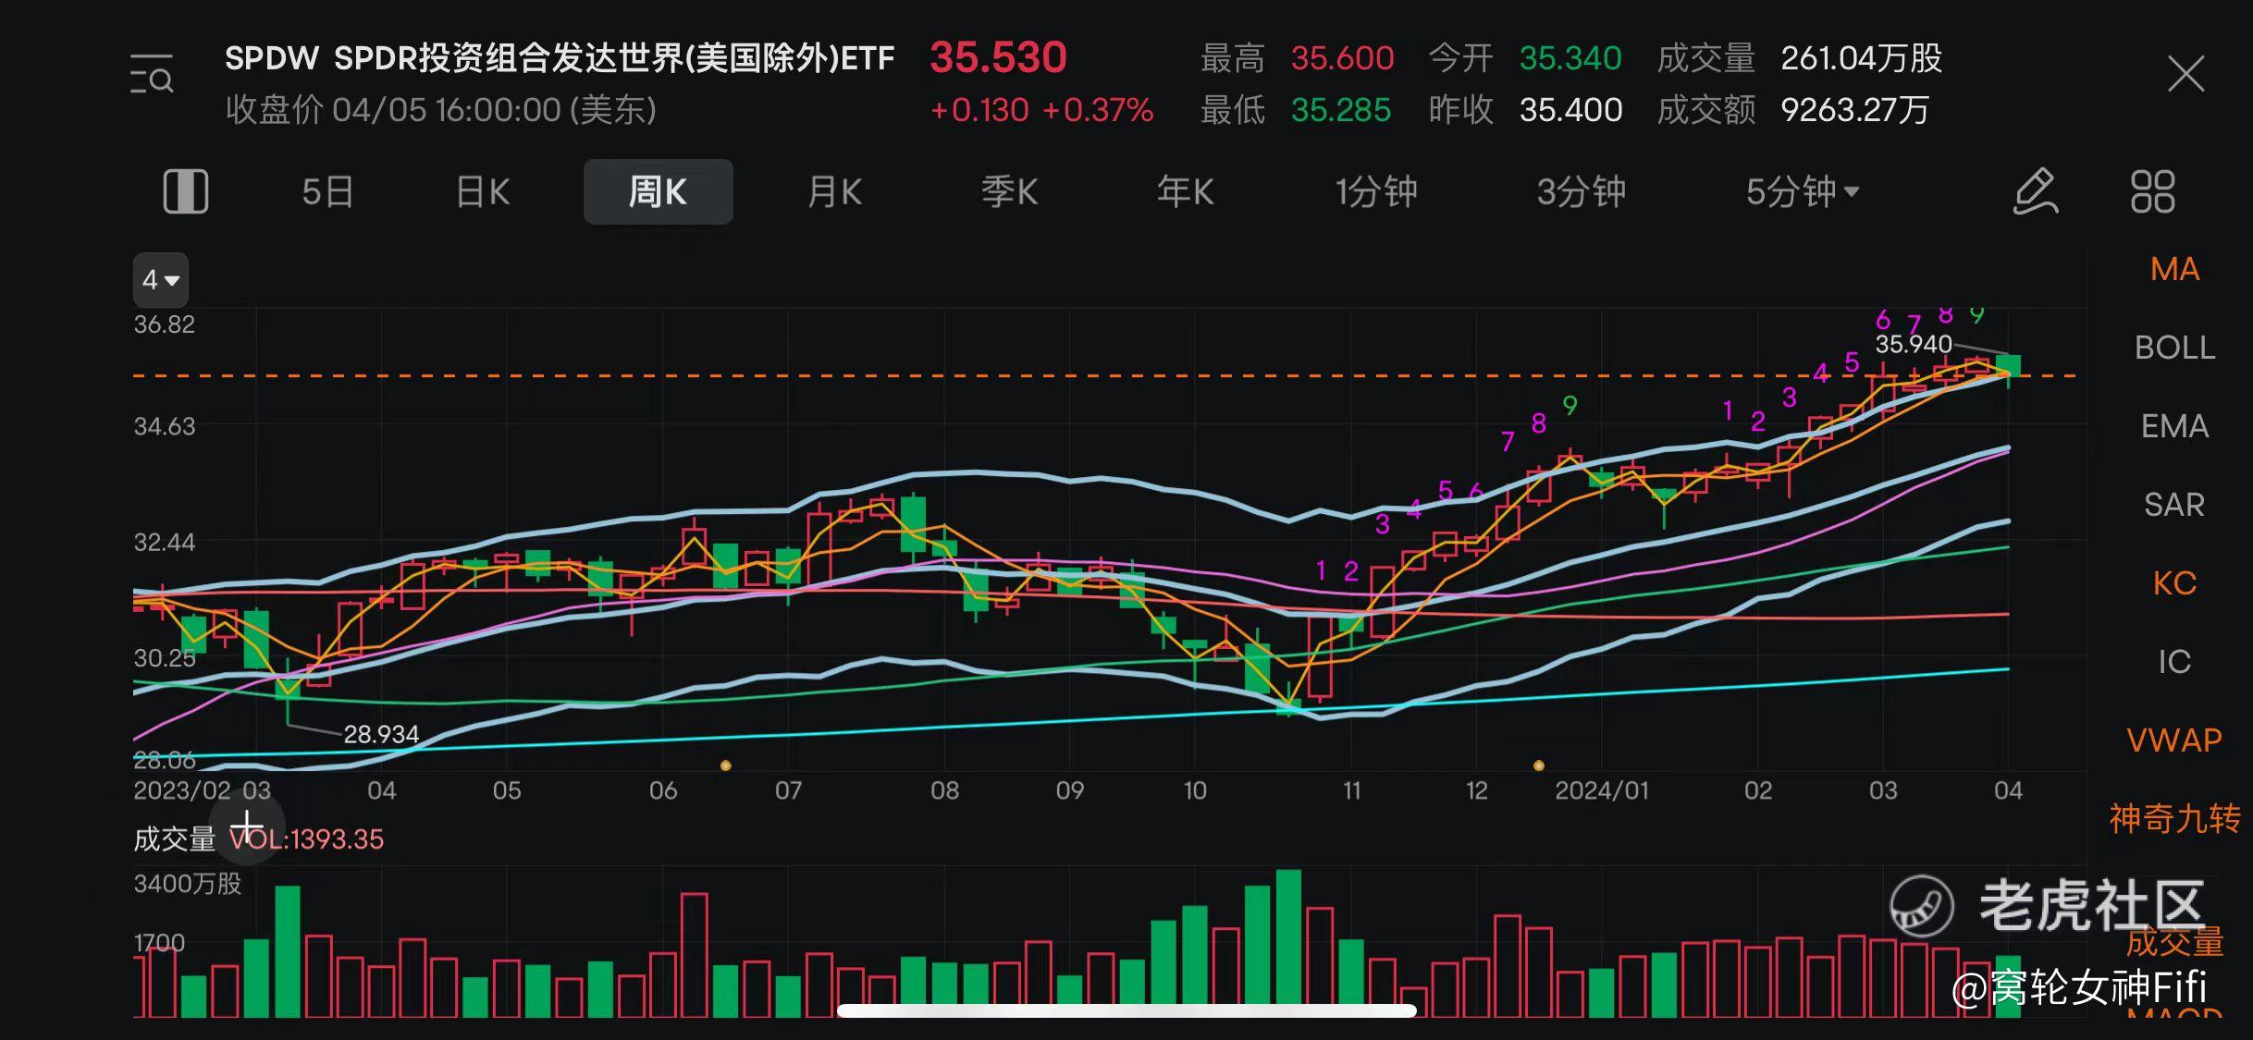Click the 2023/02 date axis label

click(x=181, y=790)
